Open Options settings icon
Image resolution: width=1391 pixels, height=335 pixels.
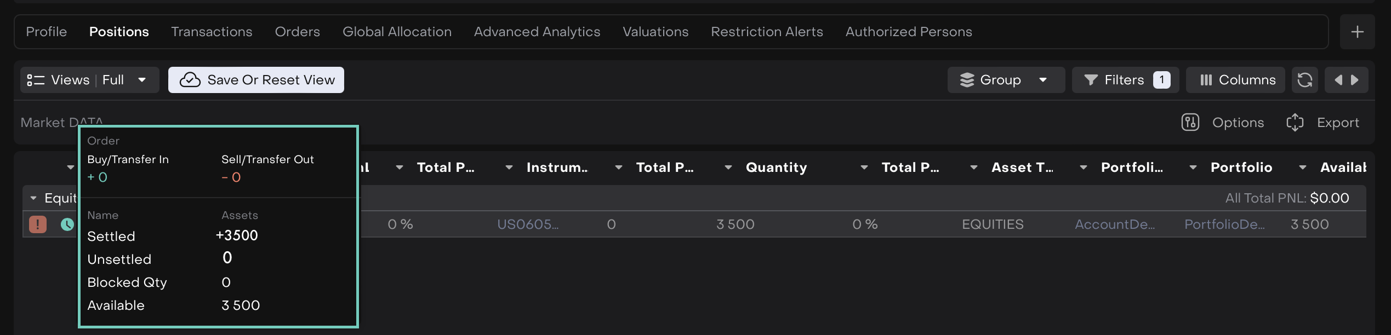coord(1190,123)
